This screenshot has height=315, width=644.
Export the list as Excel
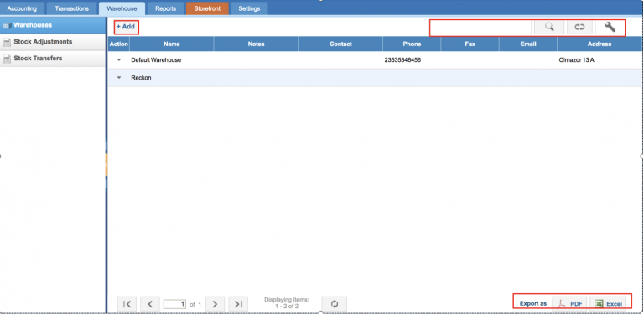(x=607, y=304)
